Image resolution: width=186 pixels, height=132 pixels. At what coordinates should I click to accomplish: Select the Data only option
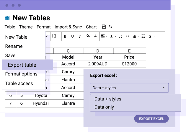coord(104,107)
